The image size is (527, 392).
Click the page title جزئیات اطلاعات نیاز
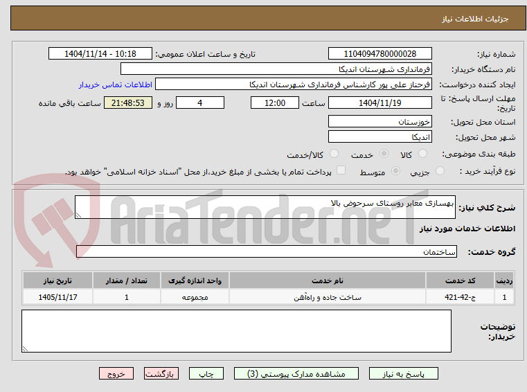point(474,19)
